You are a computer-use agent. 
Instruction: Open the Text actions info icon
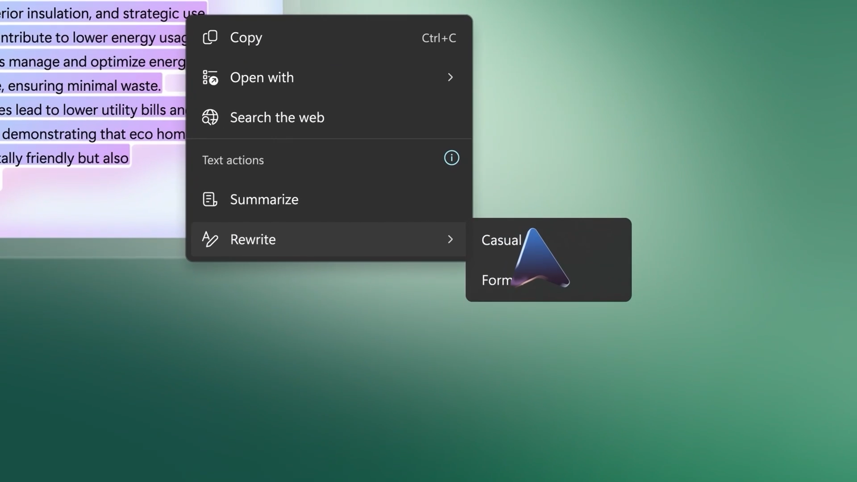[x=451, y=158]
